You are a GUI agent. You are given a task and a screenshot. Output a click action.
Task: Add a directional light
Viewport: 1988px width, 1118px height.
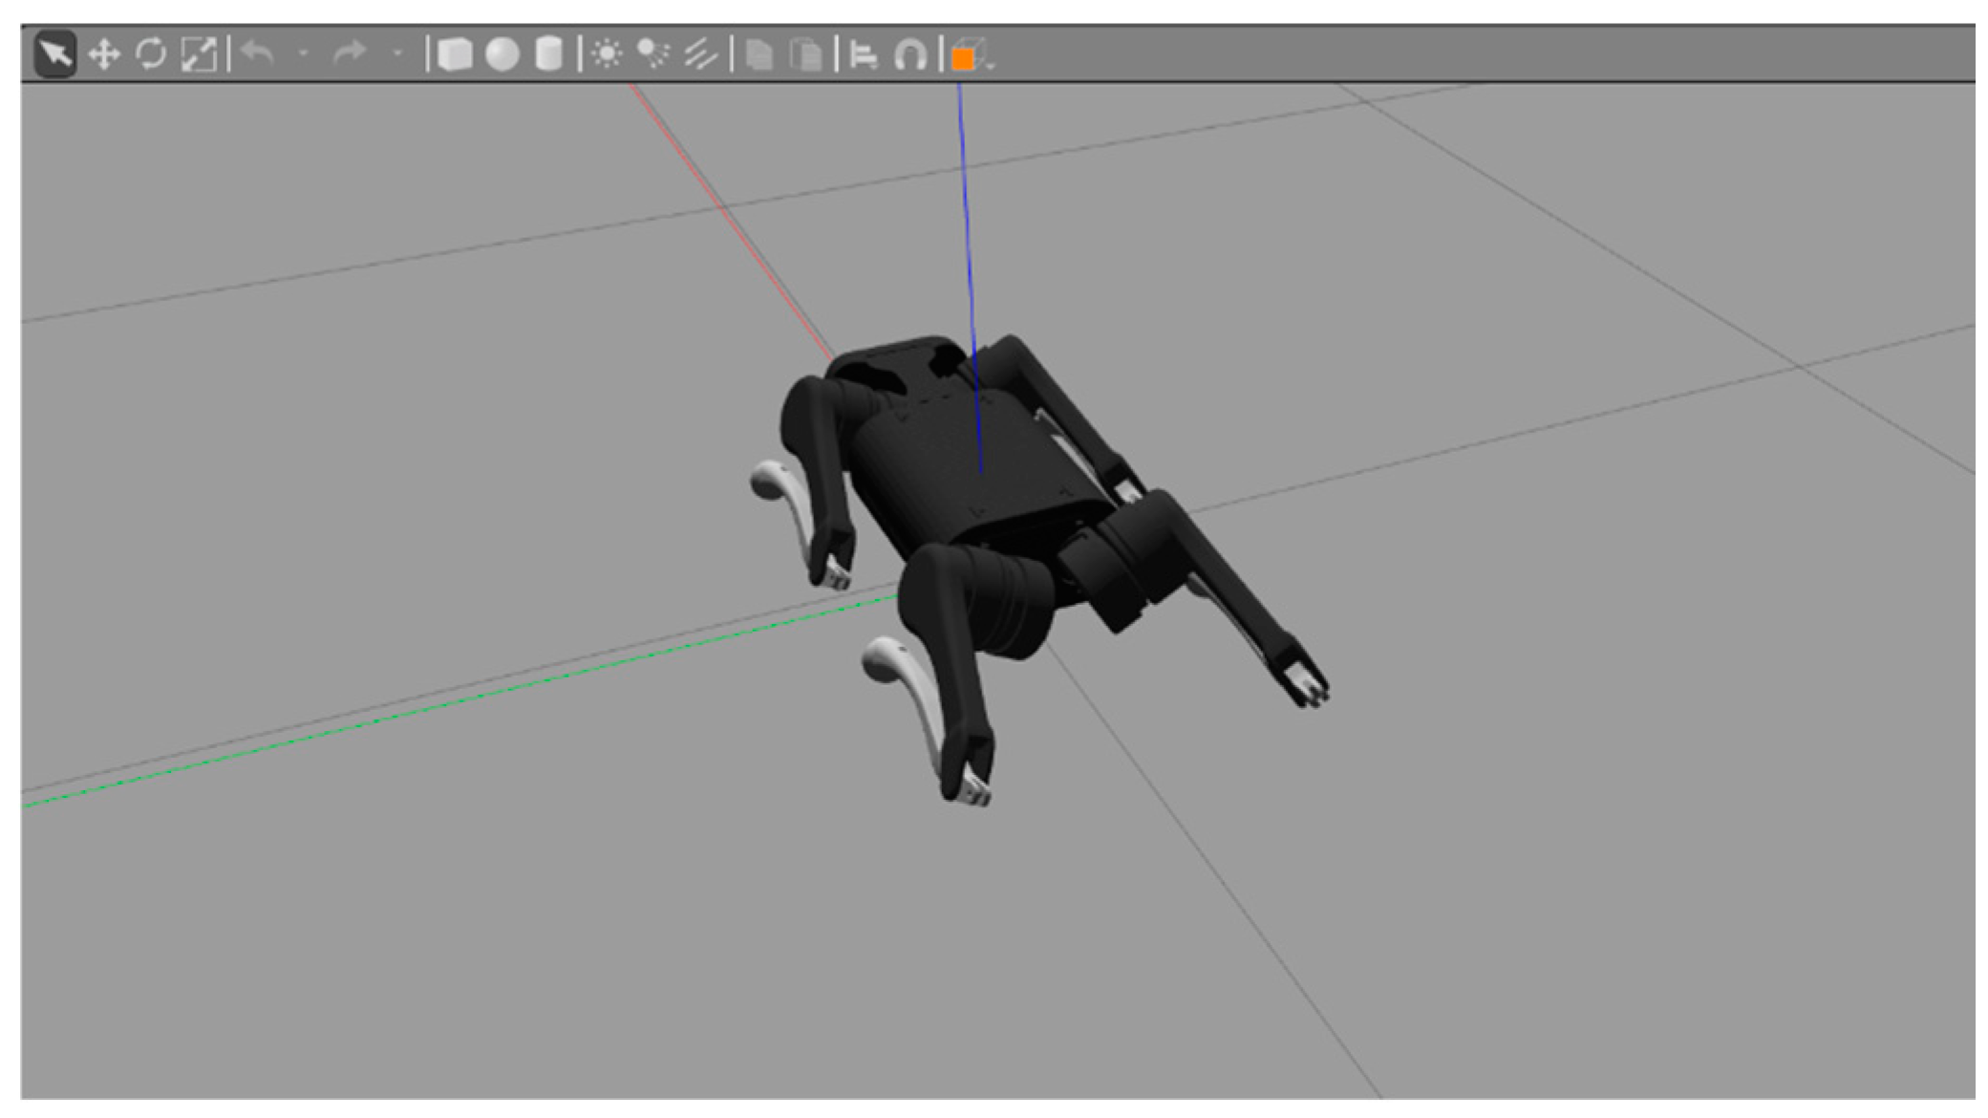(700, 54)
